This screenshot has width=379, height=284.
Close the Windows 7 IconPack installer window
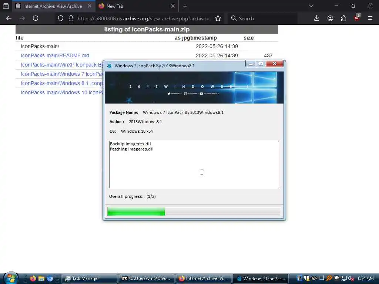[275, 64]
